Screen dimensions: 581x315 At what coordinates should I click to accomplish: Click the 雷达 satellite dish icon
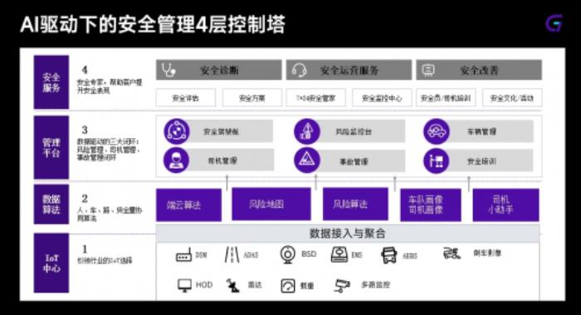point(233,285)
